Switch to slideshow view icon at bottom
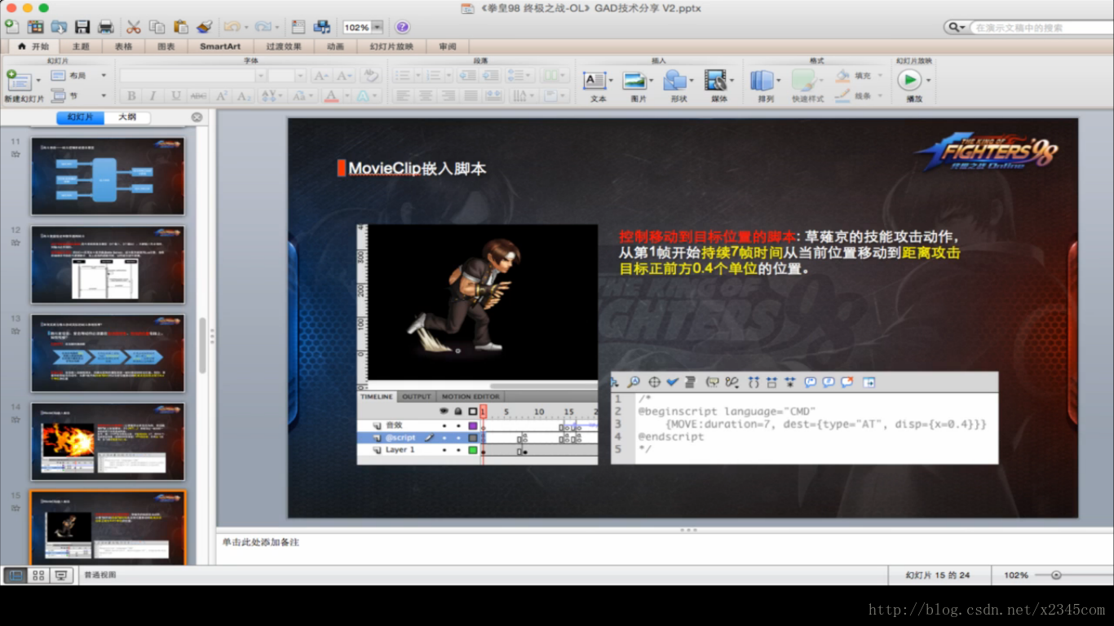The width and height of the screenshot is (1114, 626). [61, 575]
